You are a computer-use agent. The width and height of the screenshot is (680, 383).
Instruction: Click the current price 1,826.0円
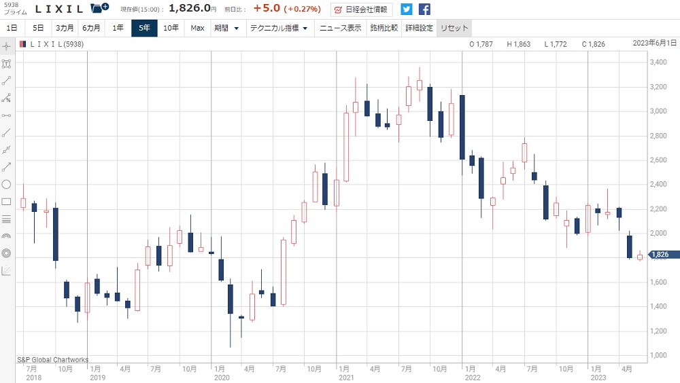[x=192, y=8]
